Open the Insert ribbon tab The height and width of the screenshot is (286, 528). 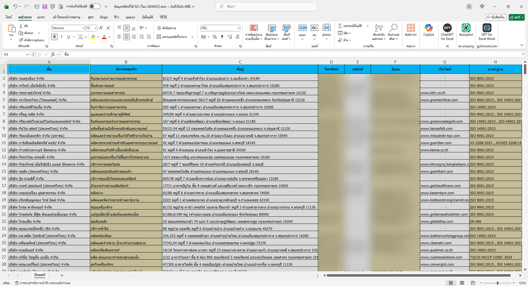point(41,17)
